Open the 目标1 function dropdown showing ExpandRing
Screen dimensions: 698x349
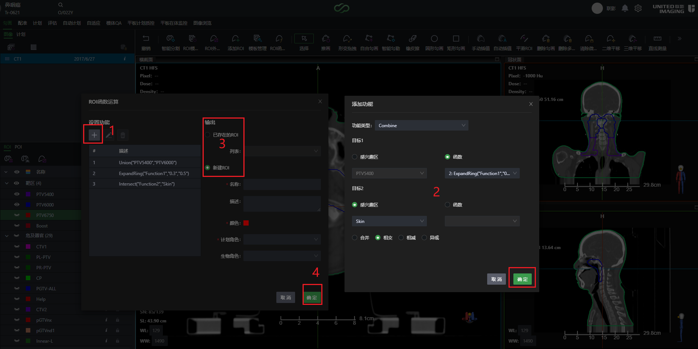coord(482,173)
